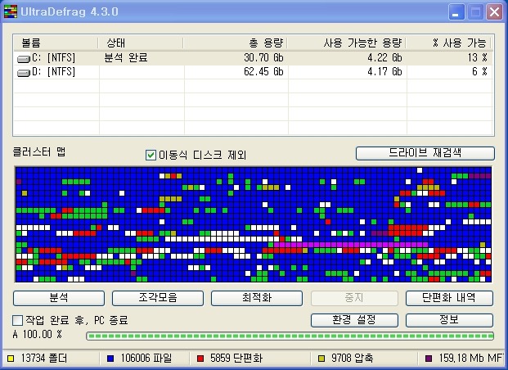Open 단편화 내역 report
508x370 pixels.
click(449, 298)
